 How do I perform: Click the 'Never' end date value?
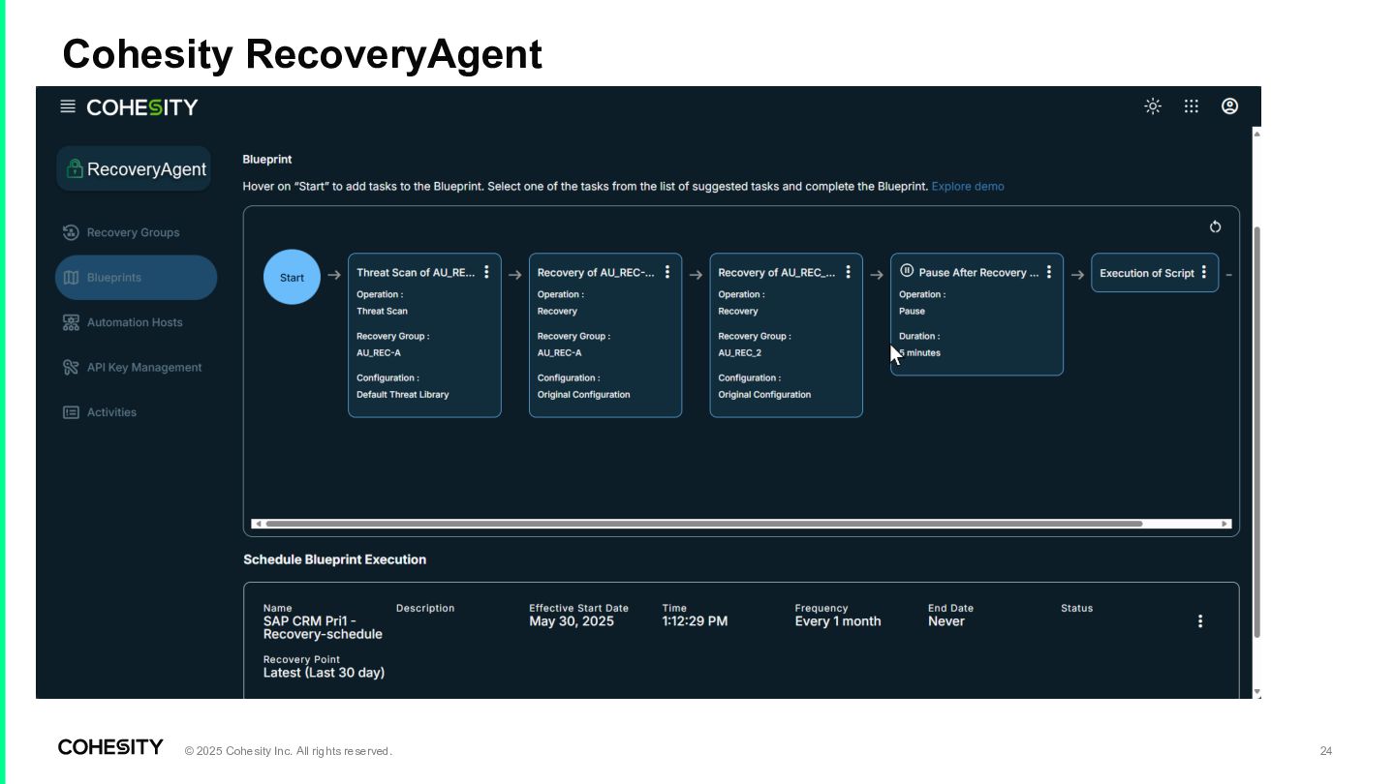coord(946,621)
